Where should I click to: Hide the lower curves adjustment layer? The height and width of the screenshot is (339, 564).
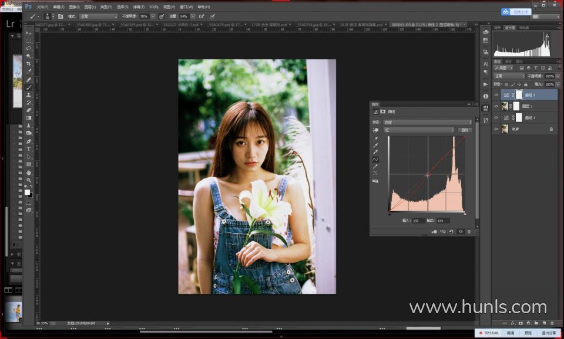click(496, 118)
